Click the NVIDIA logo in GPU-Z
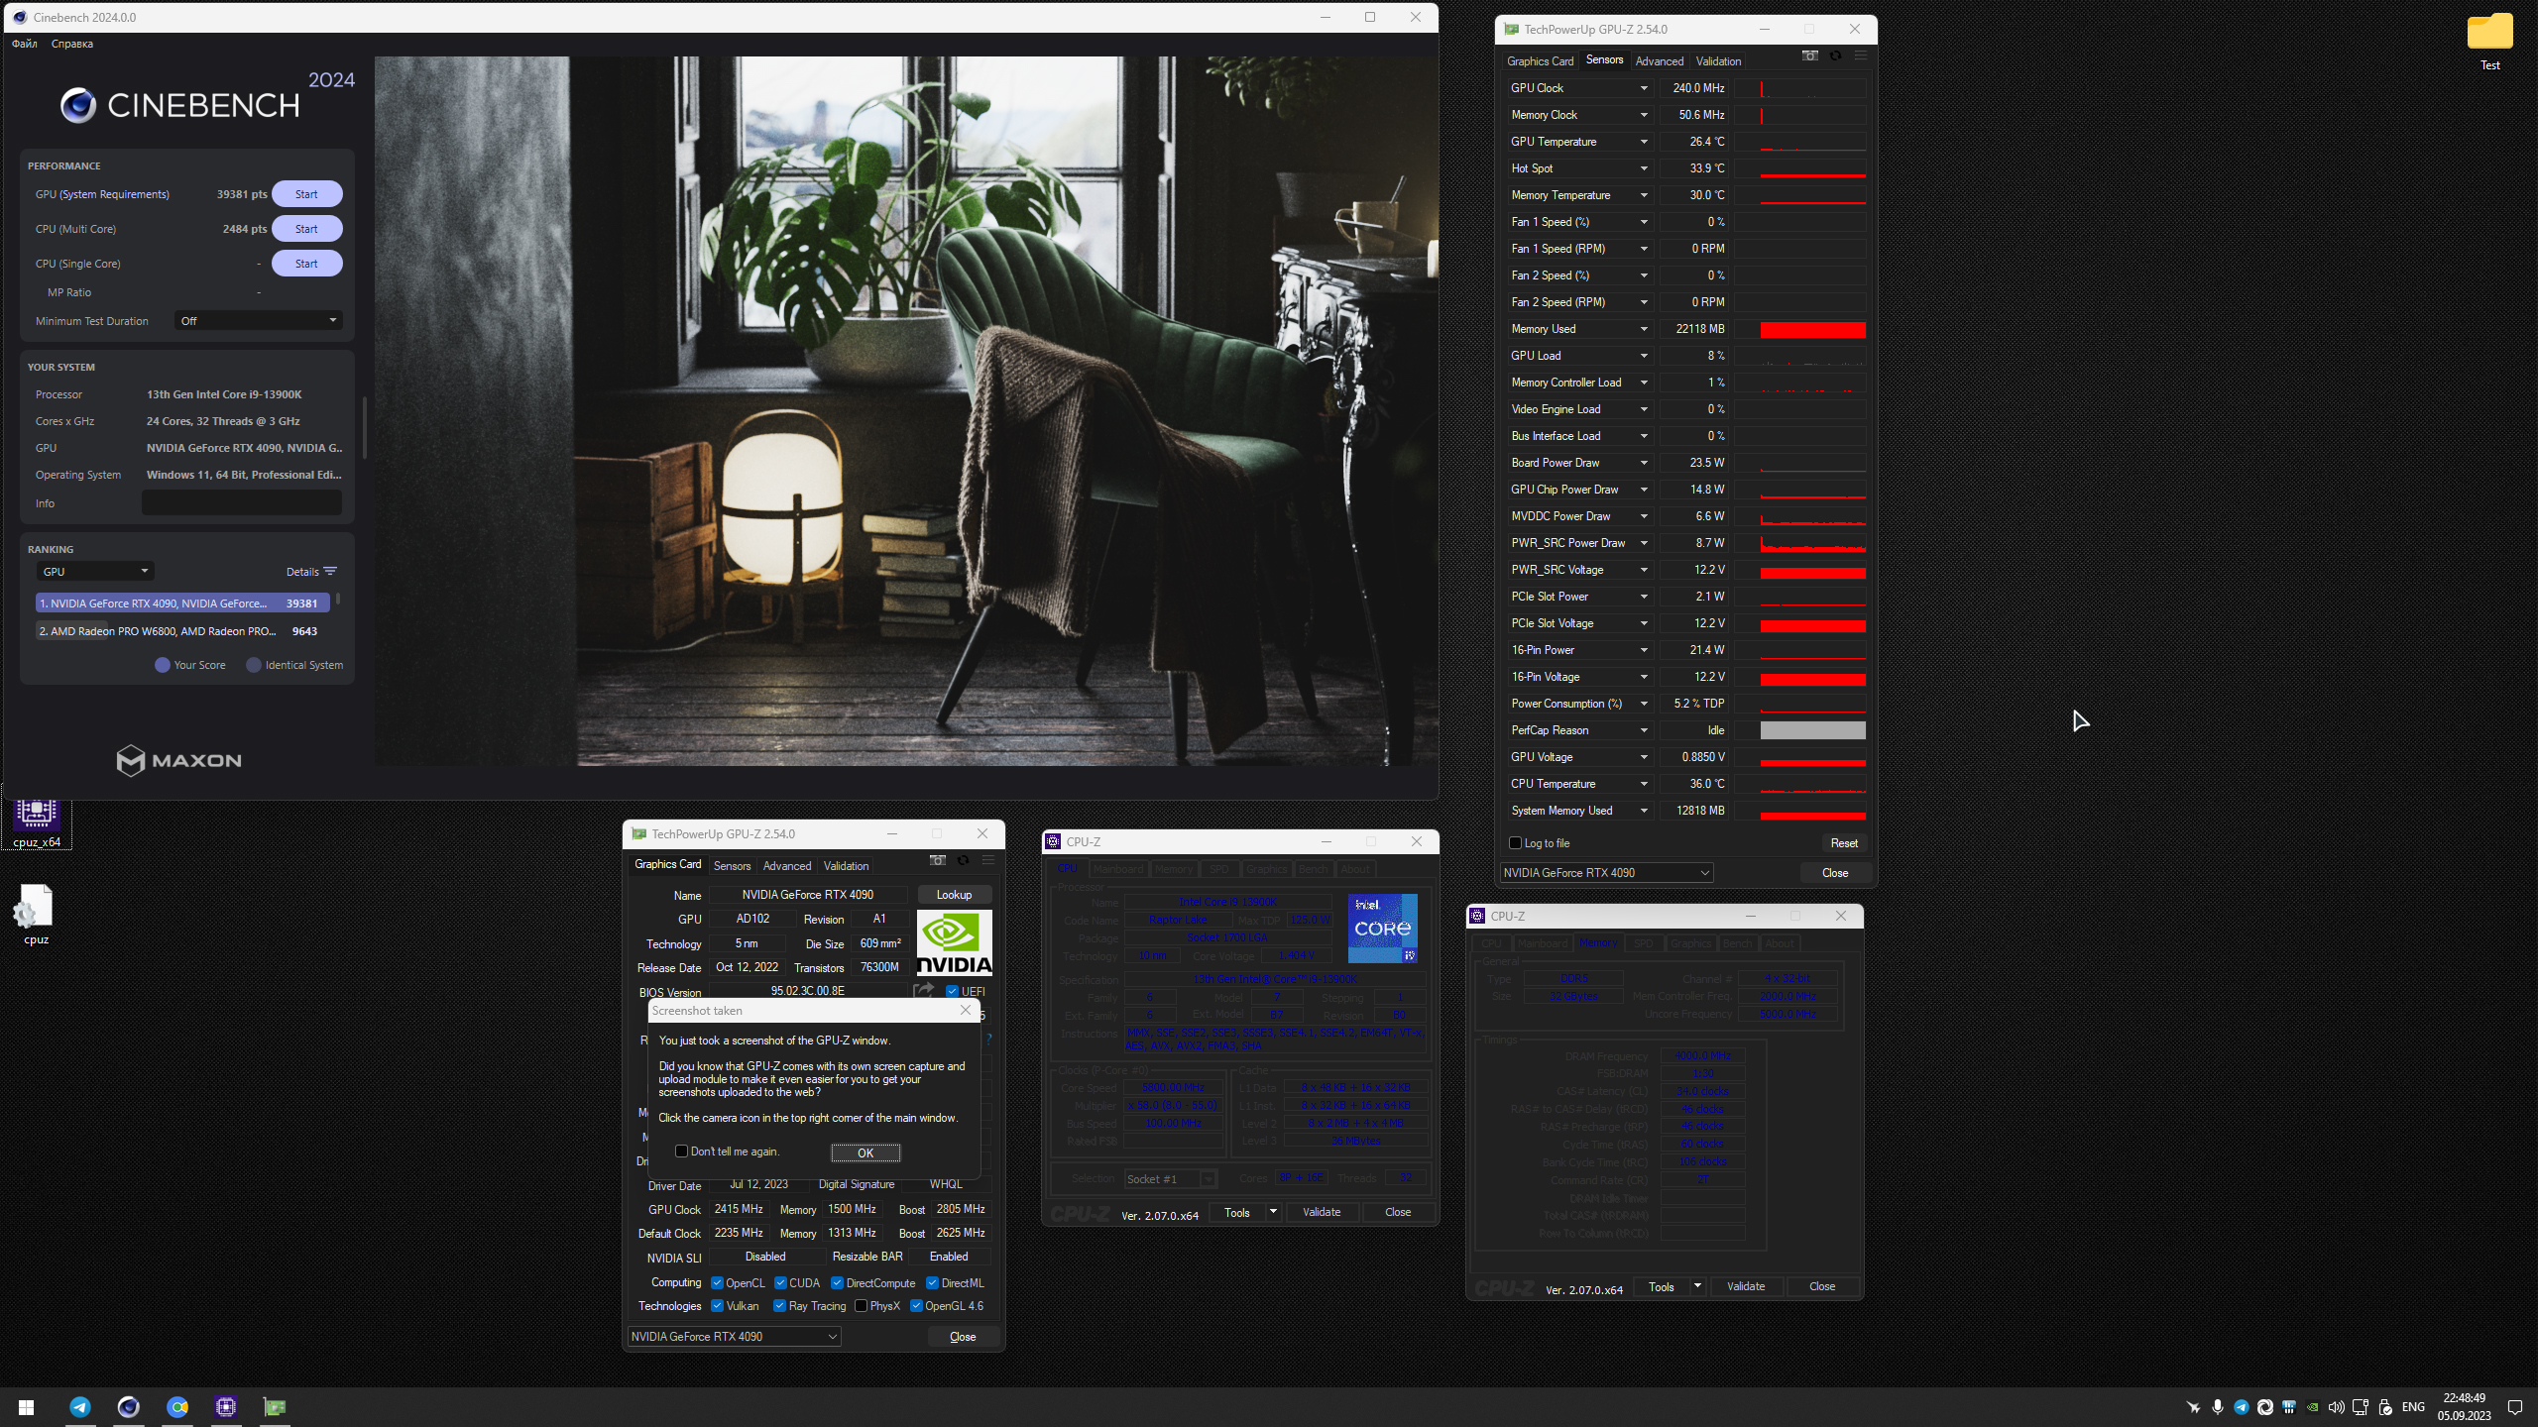 (x=954, y=943)
